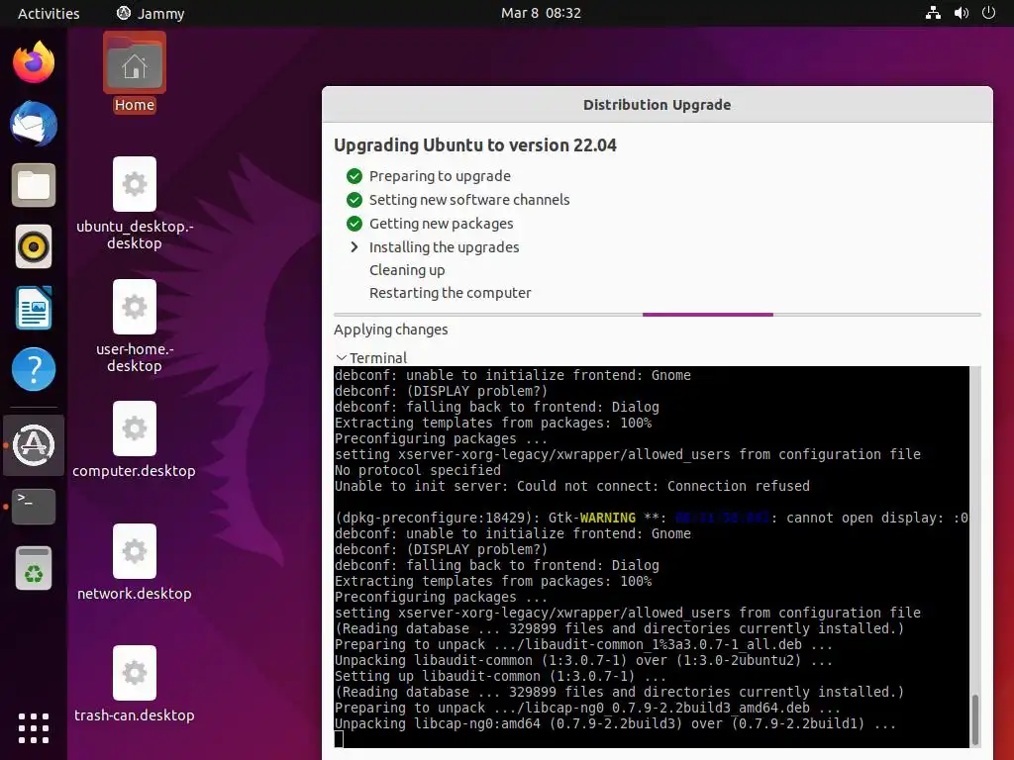Select the network.desktop file icon

tap(135, 562)
